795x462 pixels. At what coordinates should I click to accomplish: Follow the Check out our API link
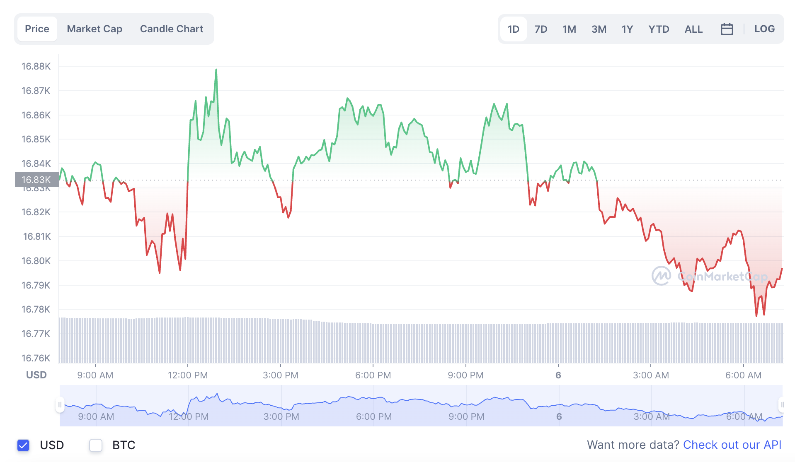[732, 445]
